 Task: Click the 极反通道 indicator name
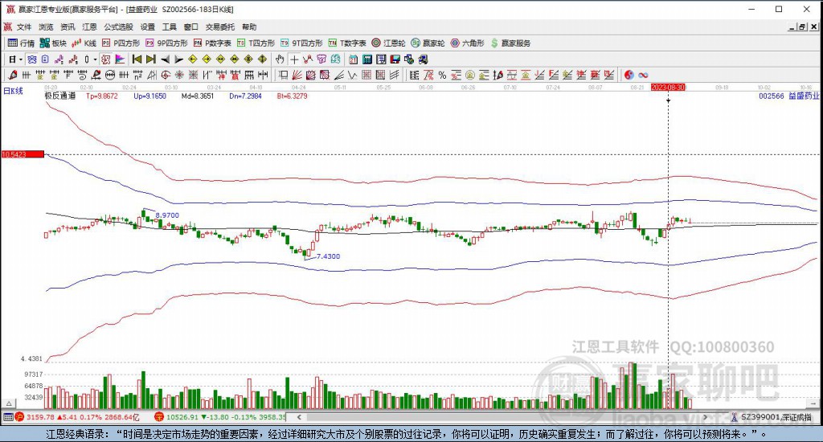pos(59,96)
